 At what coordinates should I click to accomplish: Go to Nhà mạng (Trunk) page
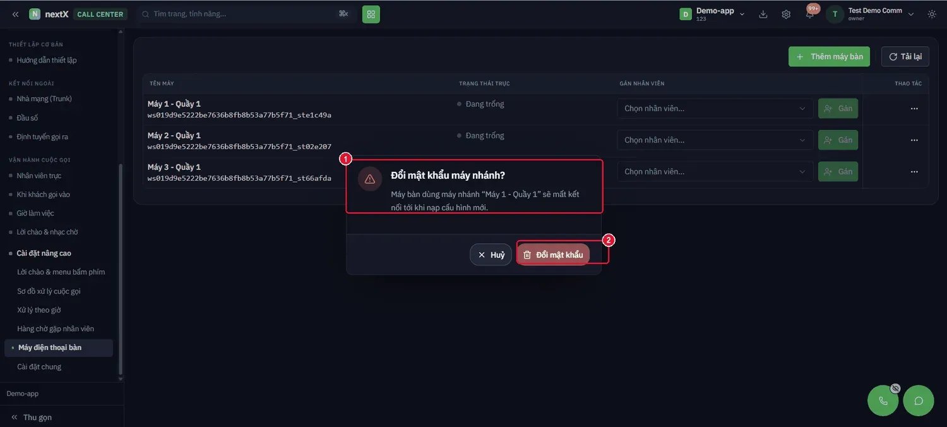pyautogui.click(x=44, y=99)
